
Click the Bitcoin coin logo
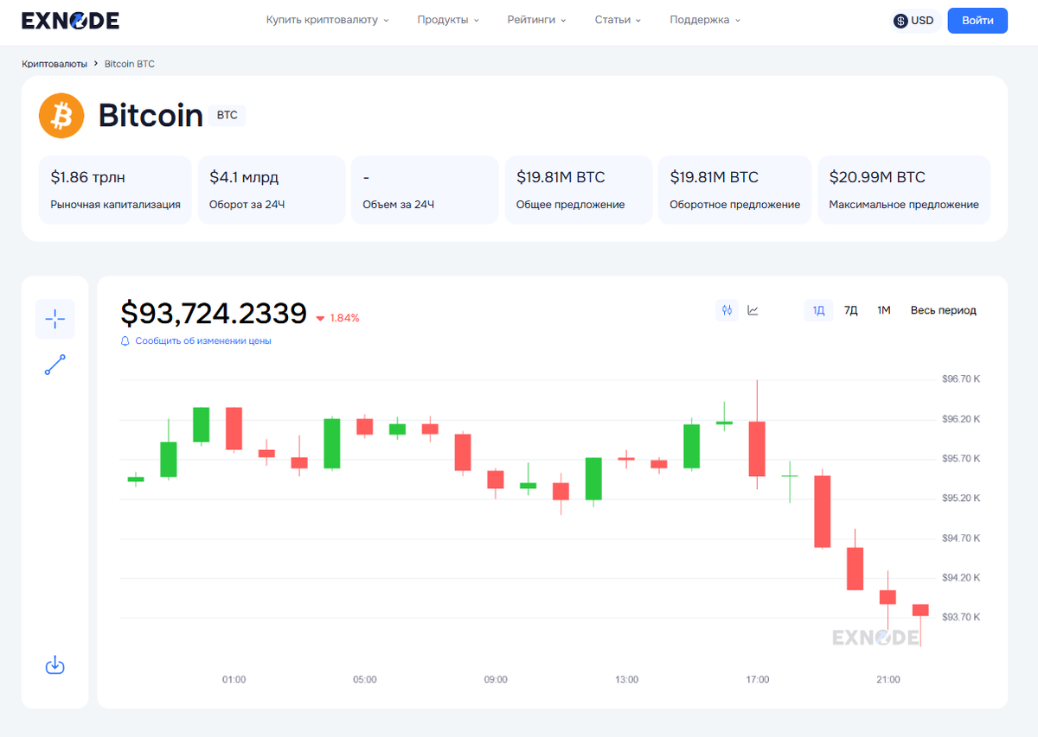(x=61, y=115)
